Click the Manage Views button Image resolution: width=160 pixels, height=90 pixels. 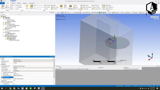[x=84, y=5]
